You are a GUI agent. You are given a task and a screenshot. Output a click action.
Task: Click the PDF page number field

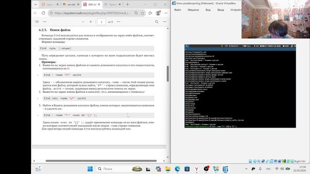click(x=101, y=22)
